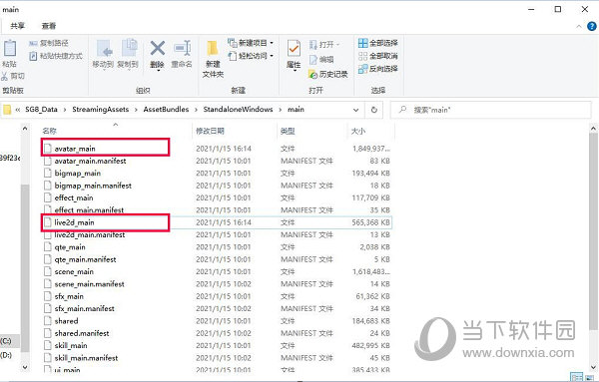This screenshot has height=382, width=599.
Task: Click Copy path (复制路径) in the ribbon
Action: click(49, 43)
